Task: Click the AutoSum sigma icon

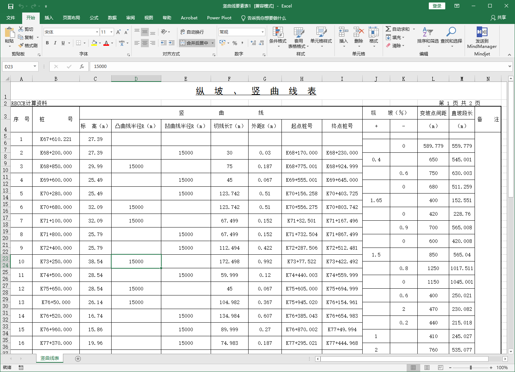Action: 388,29
